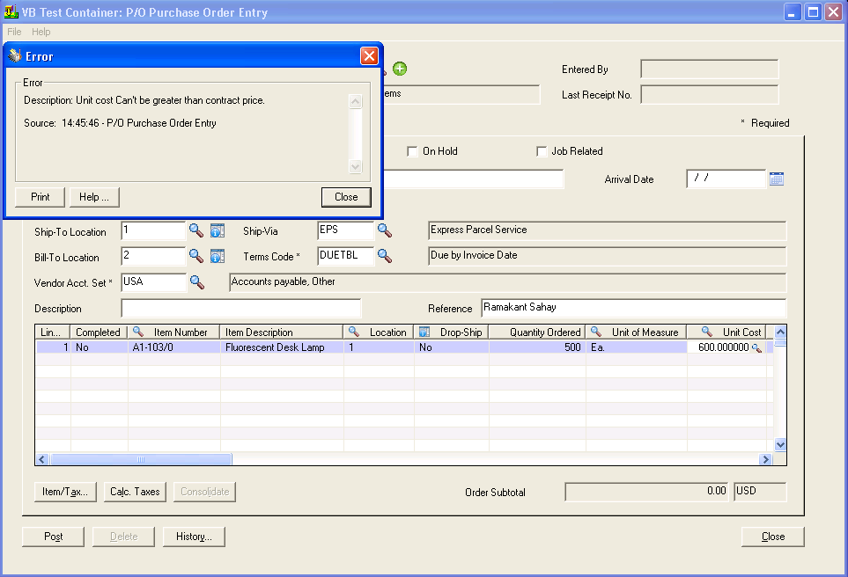Close the Error dialog with Close button
Viewport: 848px width, 577px height.
pyautogui.click(x=346, y=197)
